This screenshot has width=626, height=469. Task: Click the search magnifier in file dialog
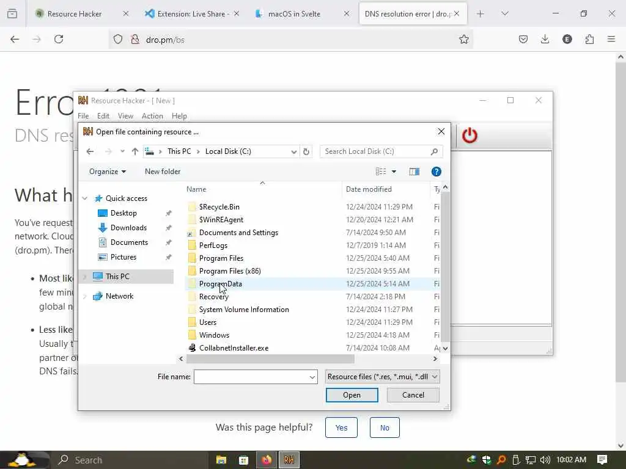click(435, 151)
